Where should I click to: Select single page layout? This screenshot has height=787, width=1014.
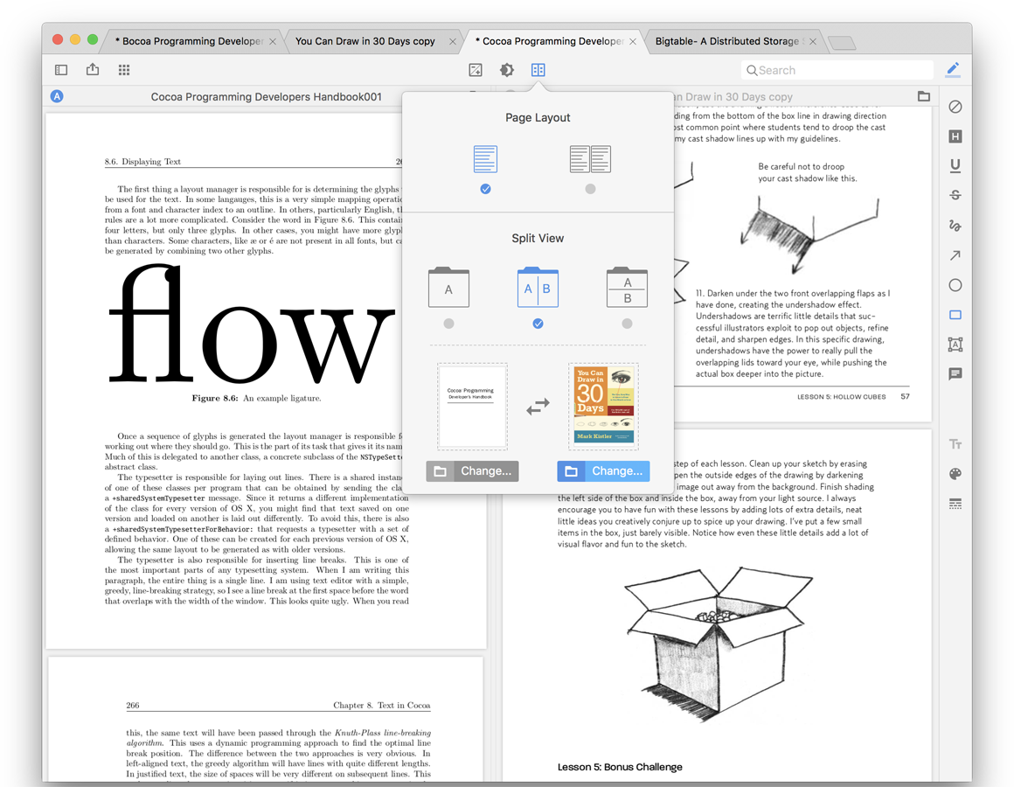pyautogui.click(x=485, y=158)
